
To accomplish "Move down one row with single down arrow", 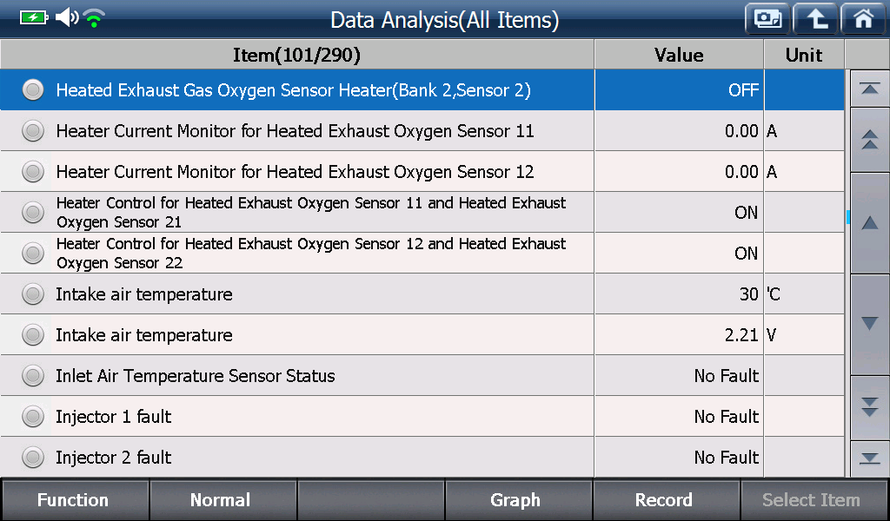I will [869, 324].
